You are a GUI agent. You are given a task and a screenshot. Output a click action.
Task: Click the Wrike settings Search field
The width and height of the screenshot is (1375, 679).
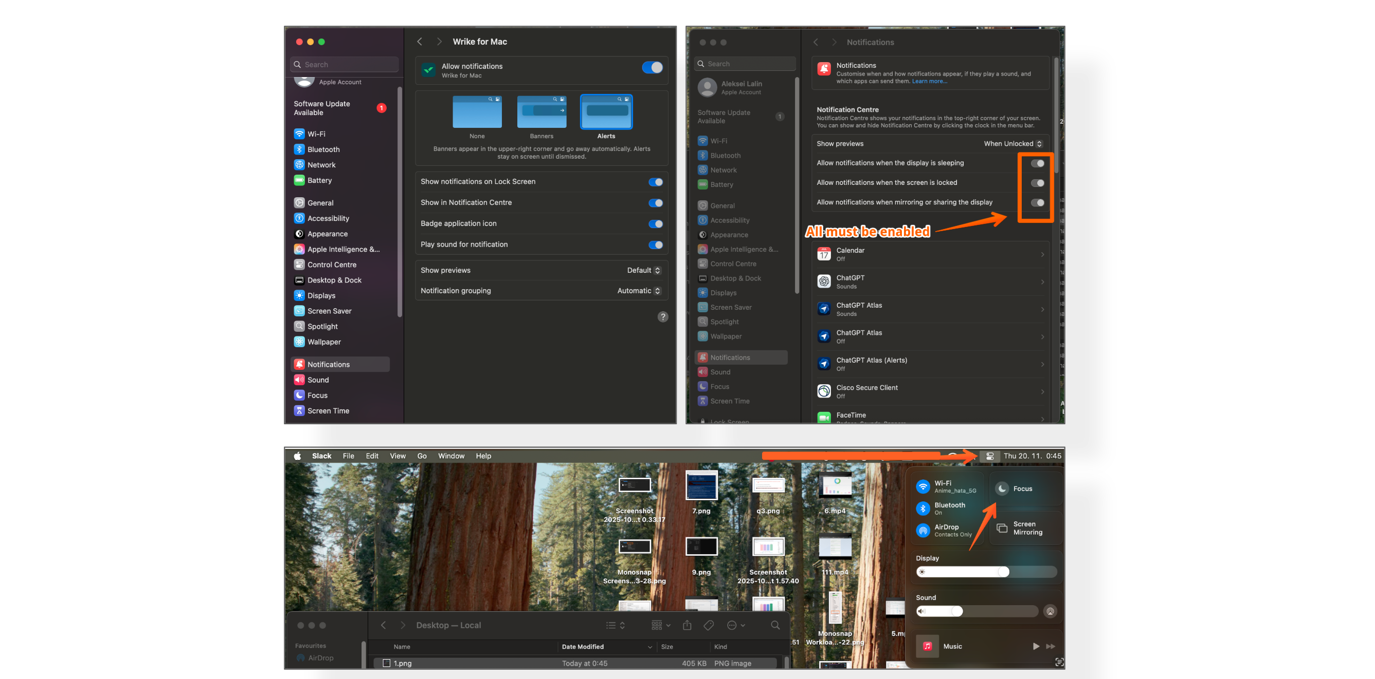pos(345,65)
